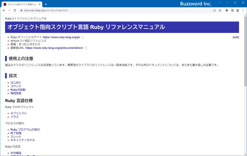Image resolution: width=247 pixels, height=156 pixels.
Task: Click the 目次 heading
Action: click(13, 76)
